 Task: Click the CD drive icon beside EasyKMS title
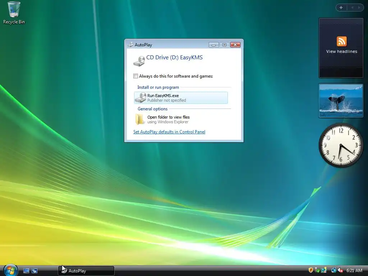tap(139, 61)
